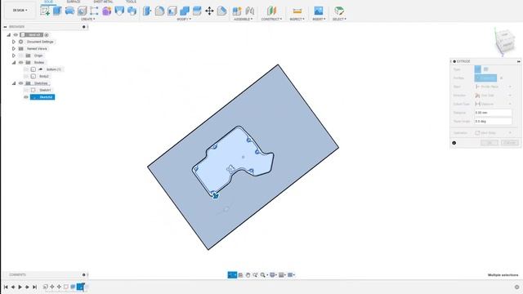
Task: Open the Operation dropdown in Extrude
Action: point(494,132)
